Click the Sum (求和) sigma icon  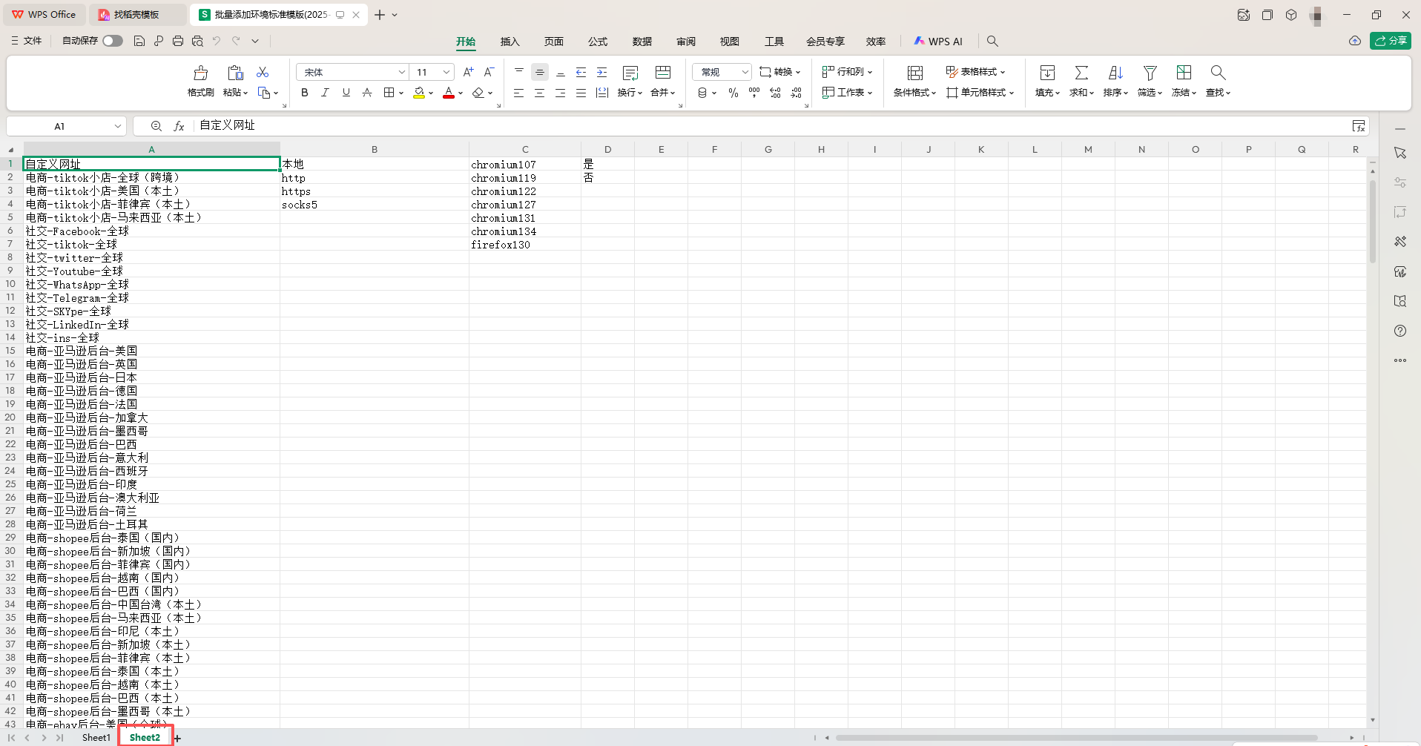pos(1081,73)
